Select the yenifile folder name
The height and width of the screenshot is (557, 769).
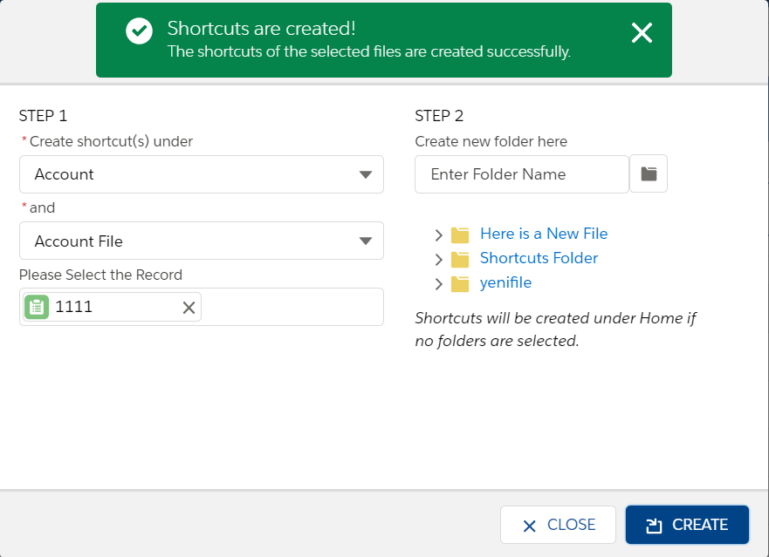(x=505, y=282)
